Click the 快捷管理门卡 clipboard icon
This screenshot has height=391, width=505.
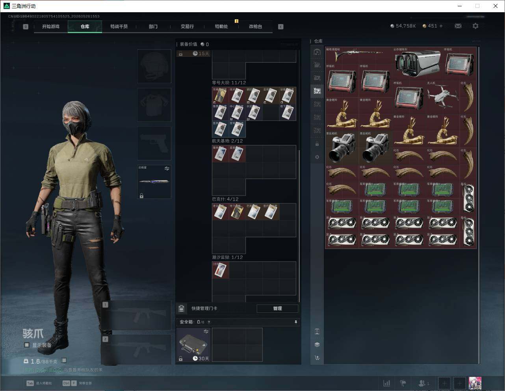[x=182, y=309]
